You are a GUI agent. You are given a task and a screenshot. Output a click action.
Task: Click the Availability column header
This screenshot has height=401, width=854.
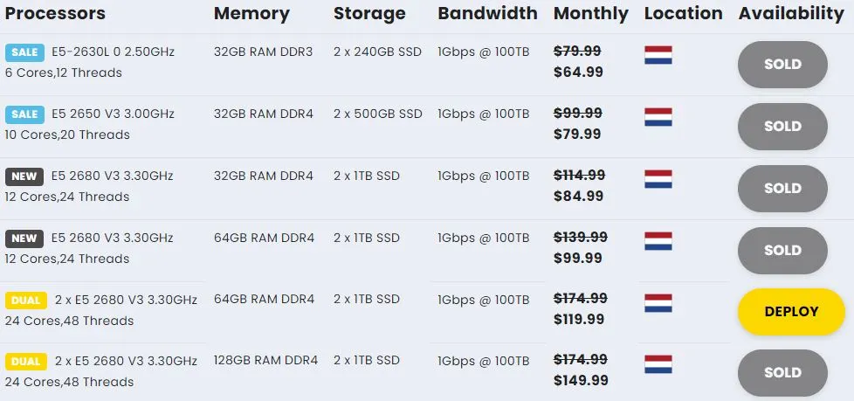[791, 14]
